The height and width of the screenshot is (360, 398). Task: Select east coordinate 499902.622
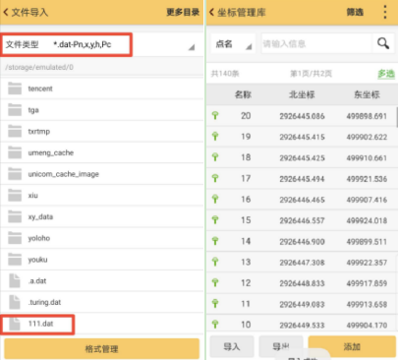[367, 137]
